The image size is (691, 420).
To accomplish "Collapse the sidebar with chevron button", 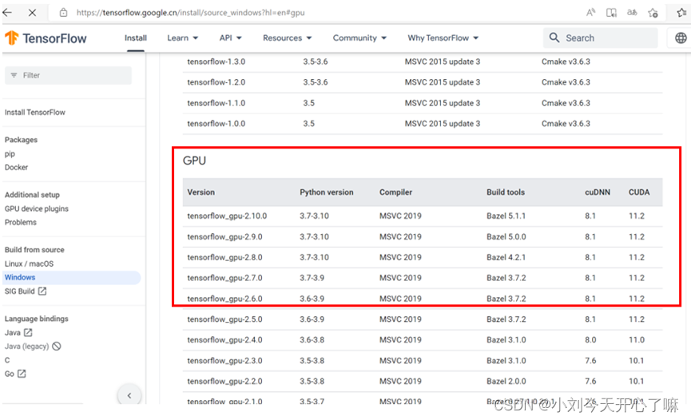I will tap(129, 395).
